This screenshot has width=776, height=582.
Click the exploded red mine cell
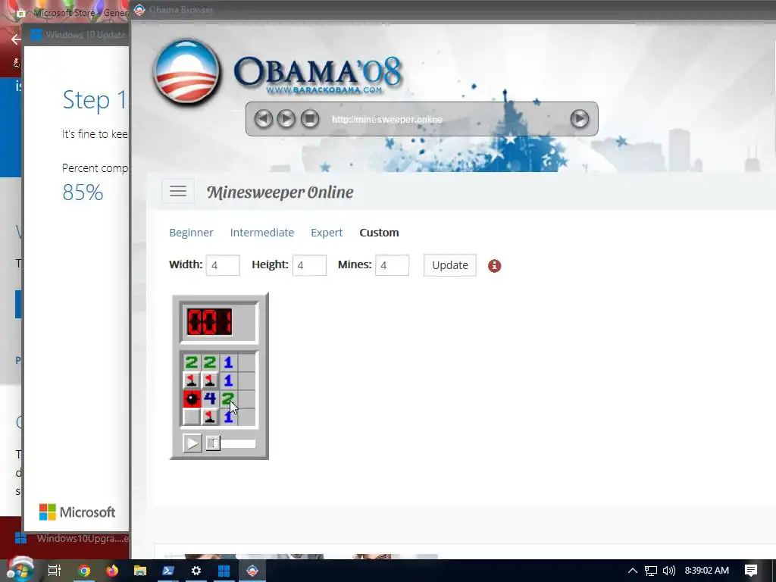click(192, 399)
